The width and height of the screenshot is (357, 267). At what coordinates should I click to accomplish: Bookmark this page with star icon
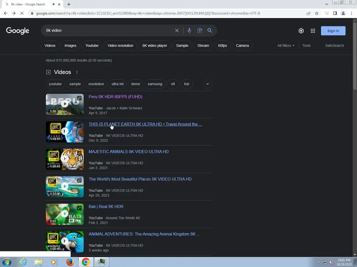317,13
